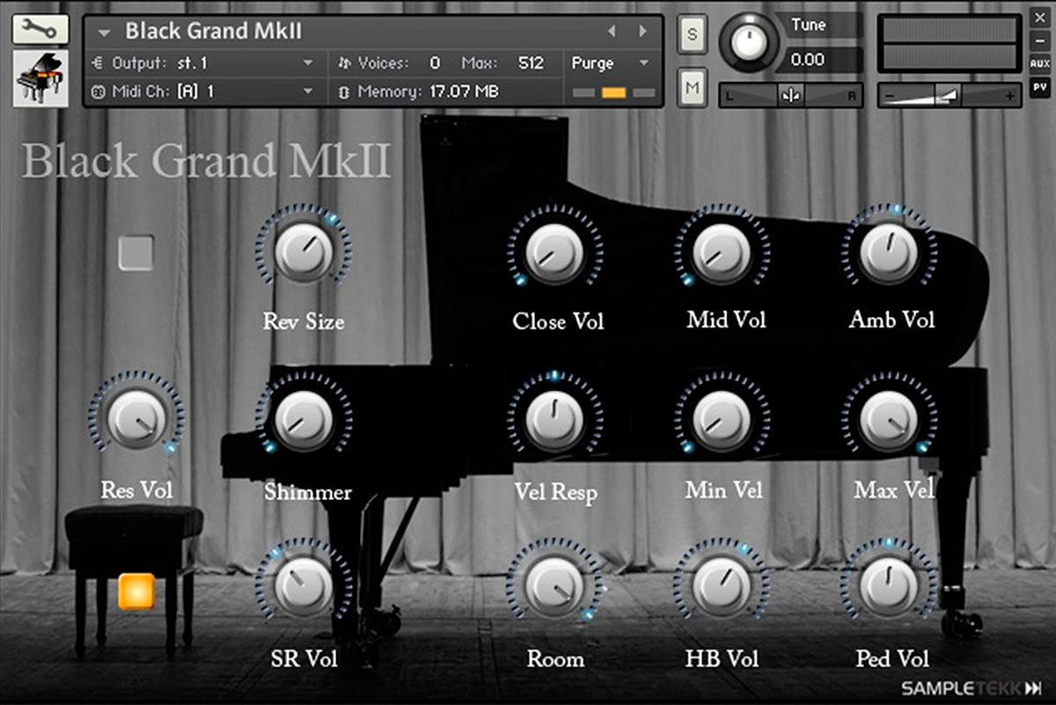
Task: Click the SR Vol knob
Action: tap(304, 586)
